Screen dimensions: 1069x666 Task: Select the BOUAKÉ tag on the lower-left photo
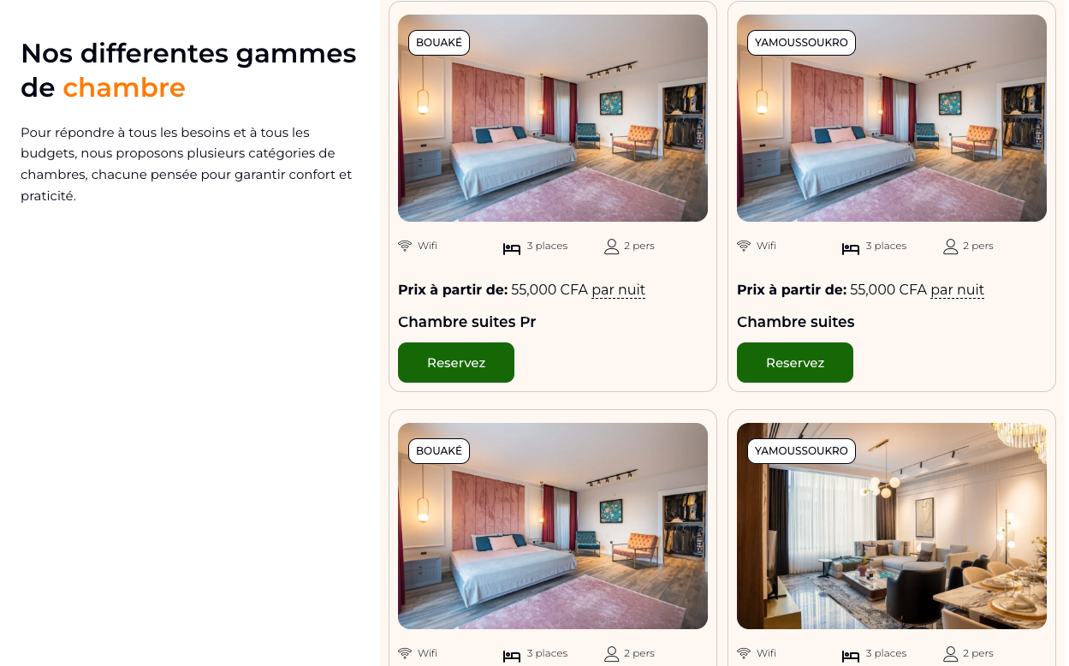coord(439,451)
